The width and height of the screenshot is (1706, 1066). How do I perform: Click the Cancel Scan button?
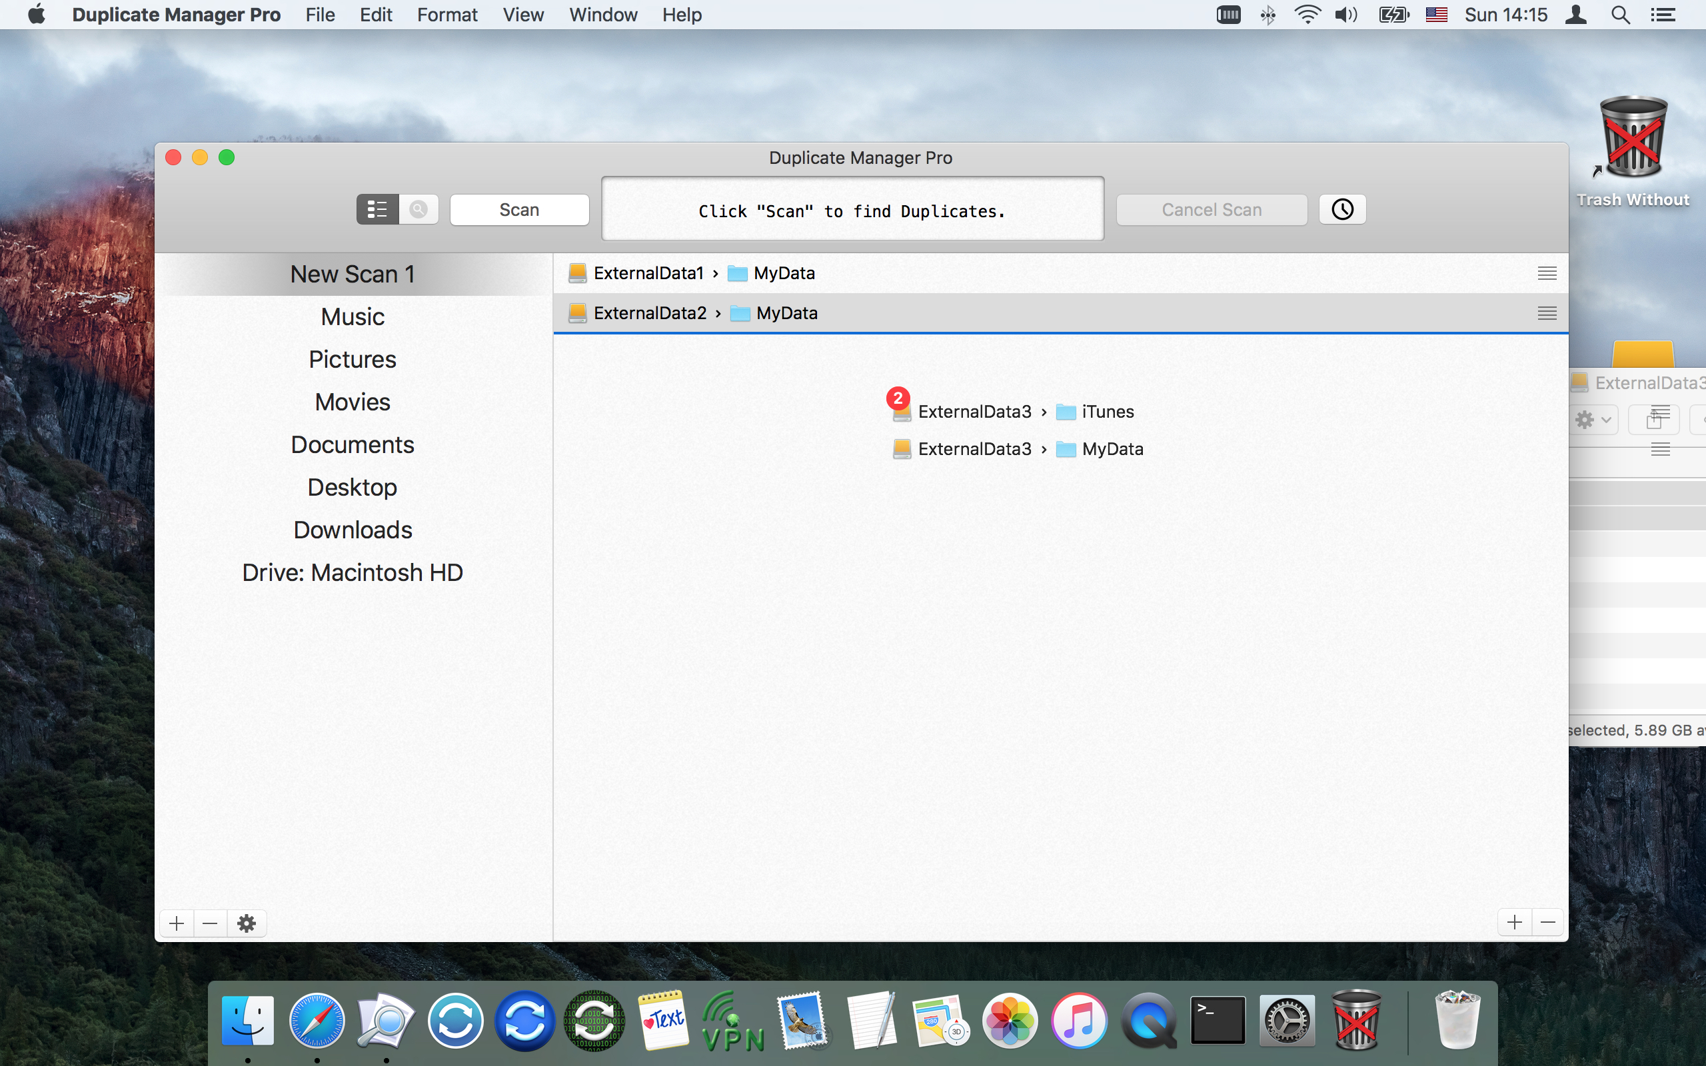tap(1212, 209)
